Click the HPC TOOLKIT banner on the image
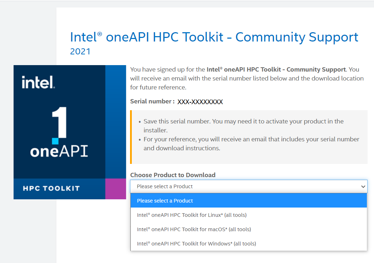The height and width of the screenshot is (263, 374). (x=51, y=188)
